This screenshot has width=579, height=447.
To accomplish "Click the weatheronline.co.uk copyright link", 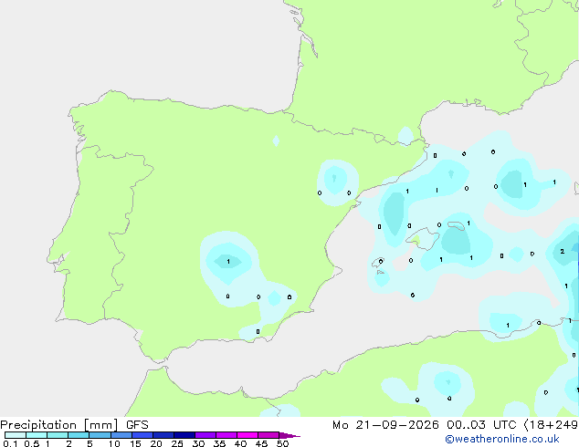I will point(502,439).
